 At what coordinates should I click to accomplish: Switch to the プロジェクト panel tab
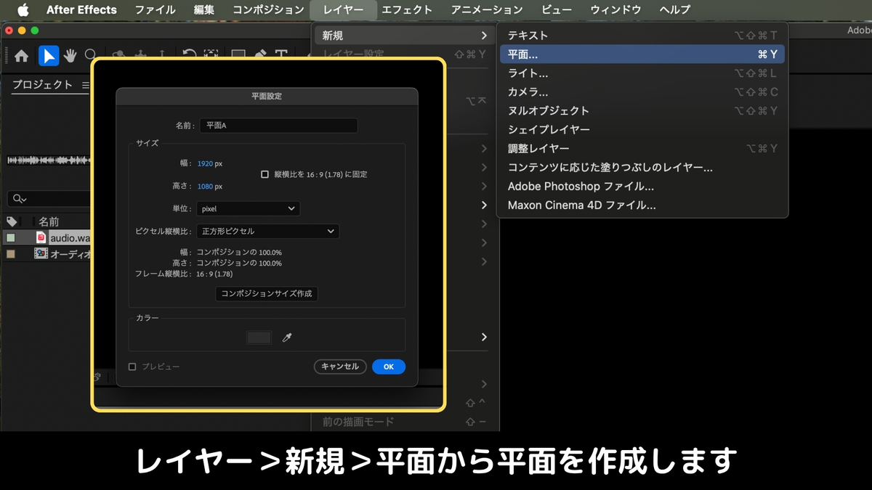click(42, 85)
